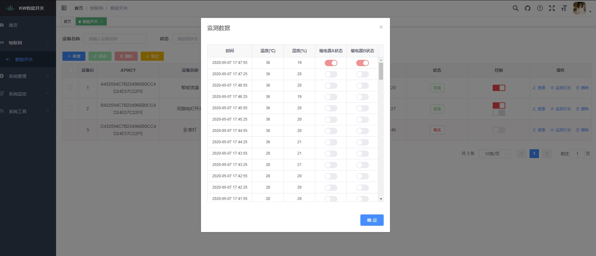596x256 pixels.
Task: Open the 状态 select dropdown
Action: 188,39
